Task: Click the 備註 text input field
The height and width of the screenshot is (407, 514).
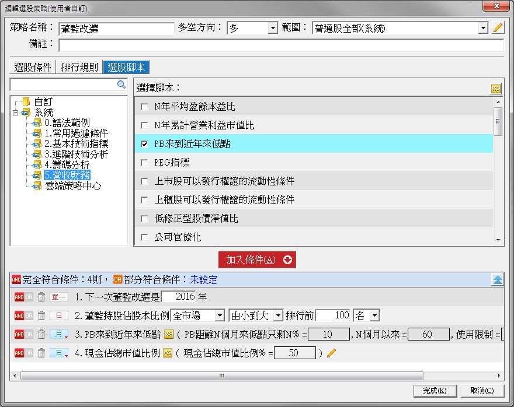Action: point(280,45)
